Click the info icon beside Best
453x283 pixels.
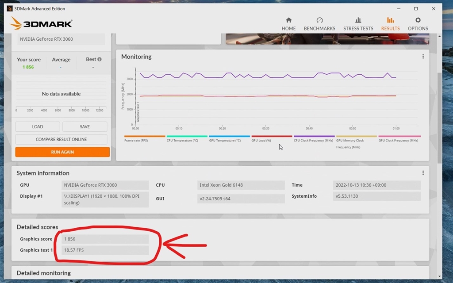[x=100, y=59]
